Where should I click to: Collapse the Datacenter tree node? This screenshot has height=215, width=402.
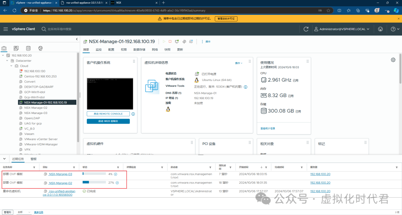7,61
